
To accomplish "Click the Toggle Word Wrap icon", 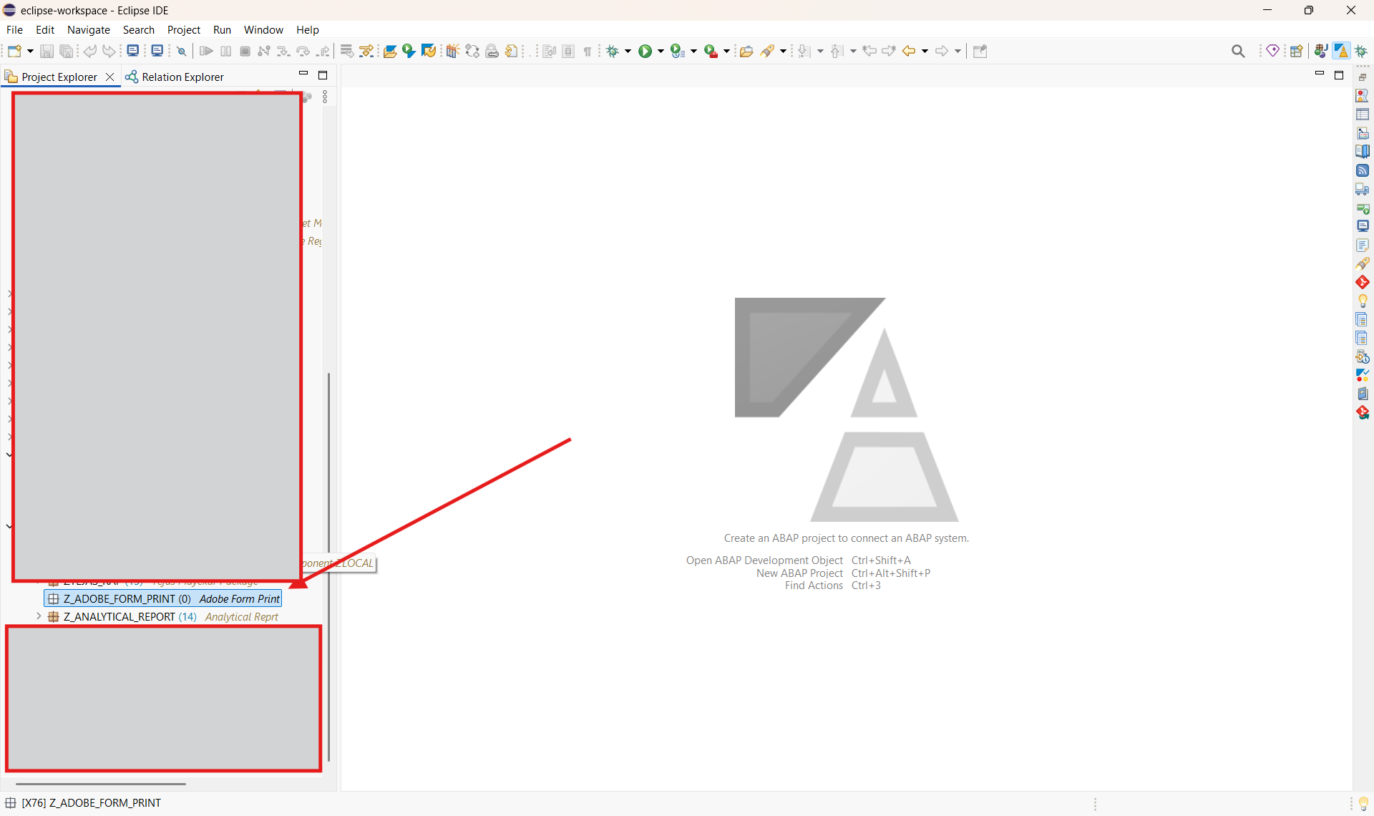I will pyautogui.click(x=549, y=51).
